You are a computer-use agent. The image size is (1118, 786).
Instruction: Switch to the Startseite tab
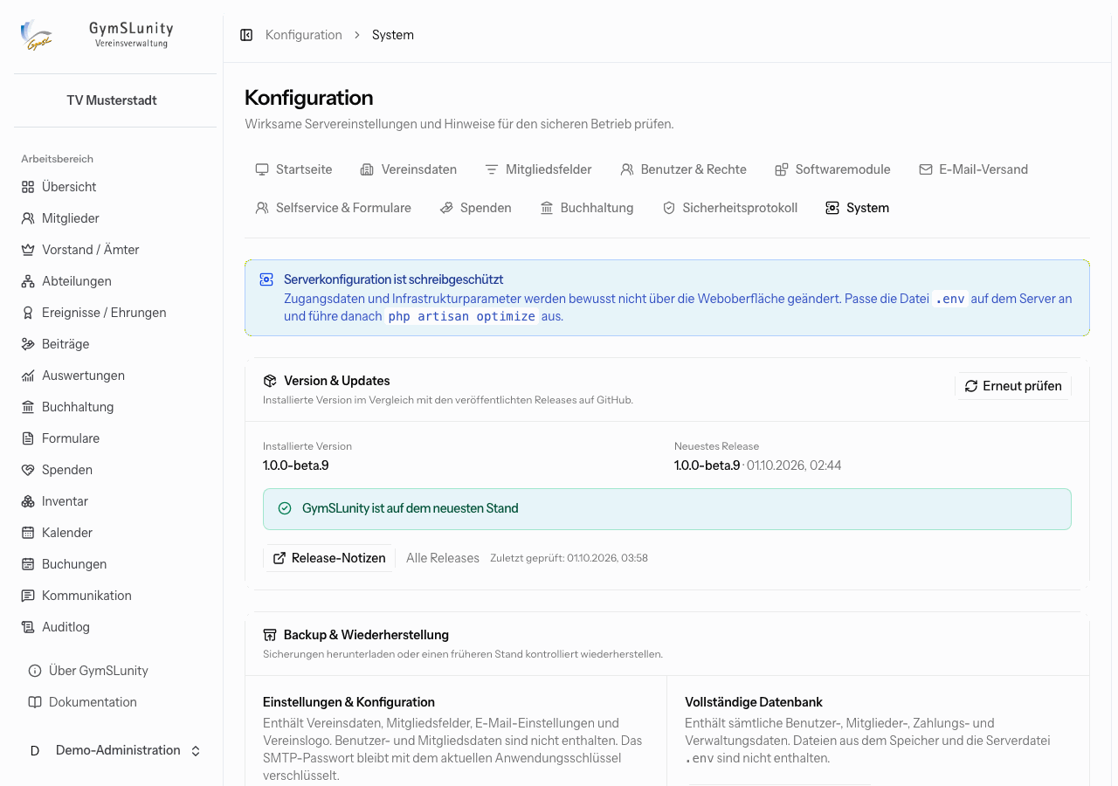click(x=293, y=169)
